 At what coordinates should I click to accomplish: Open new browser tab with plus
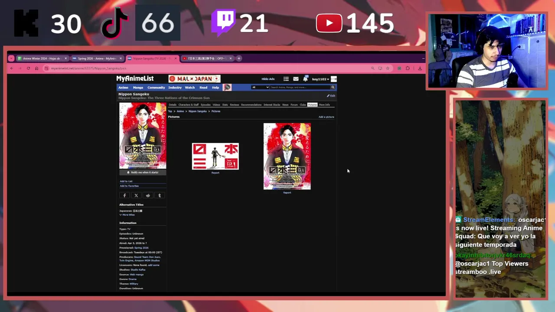pos(239,58)
